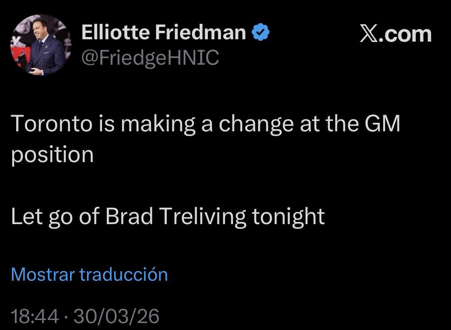This screenshot has height=330, width=451.
Task: Click the X.com logo watermark
Action: 395,34
